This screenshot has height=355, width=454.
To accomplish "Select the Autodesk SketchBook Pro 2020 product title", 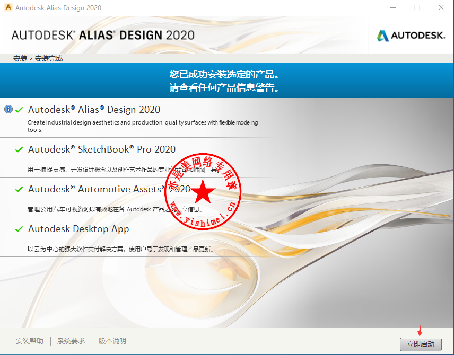I will point(102,149).
